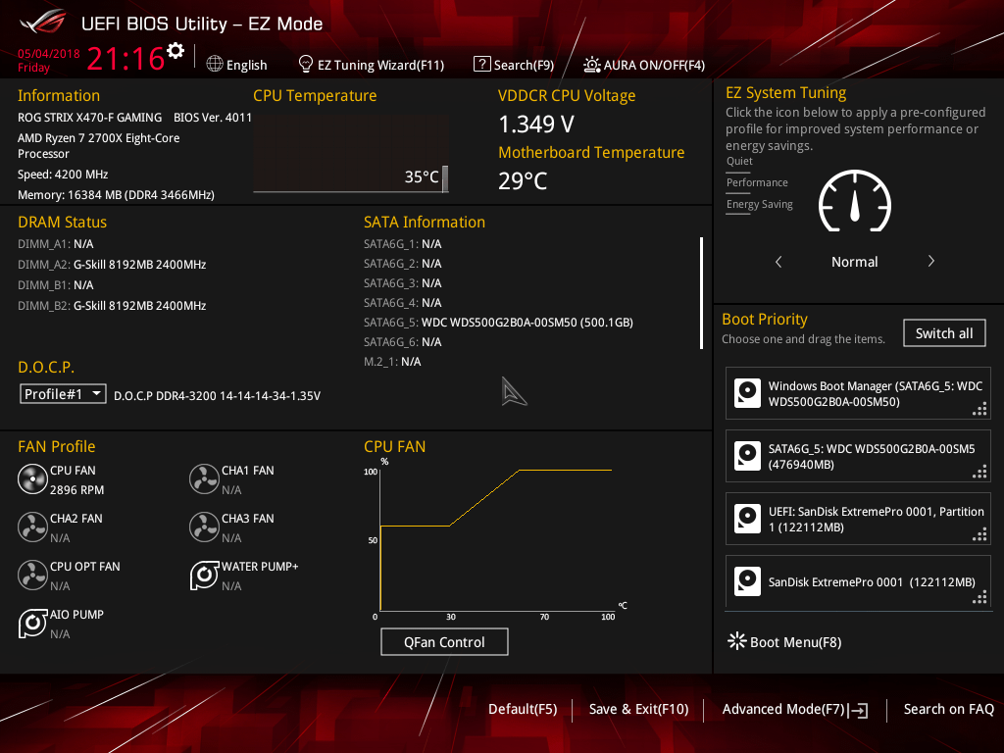Click the CPU OPT FAN icon
This screenshot has height=753, width=1004.
32,575
